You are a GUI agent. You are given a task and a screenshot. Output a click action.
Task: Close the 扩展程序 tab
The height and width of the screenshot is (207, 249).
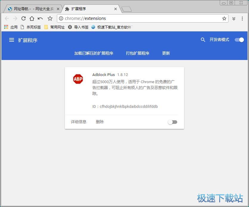tap(116, 9)
